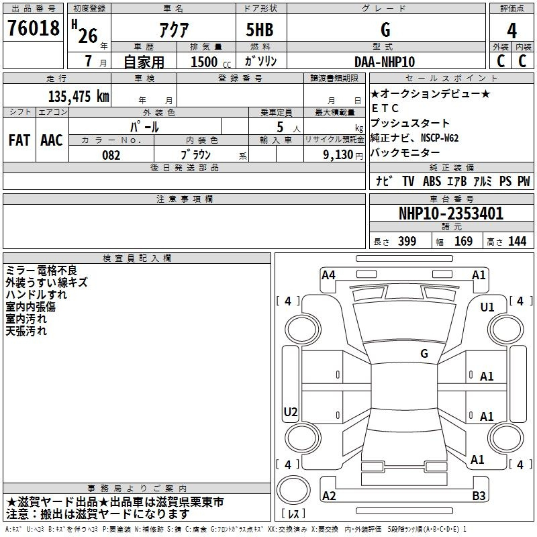Click the car name アクア
Viewport: 537px width, 537px height.
coord(174,30)
